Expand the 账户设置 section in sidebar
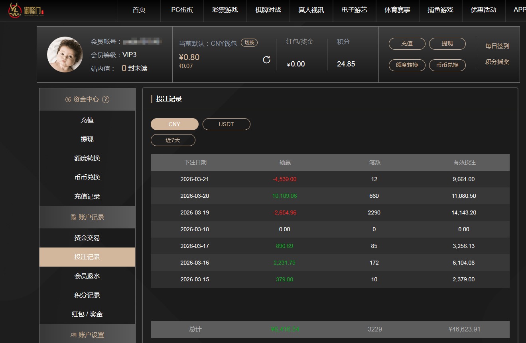This screenshot has height=343, width=526. tap(87, 335)
